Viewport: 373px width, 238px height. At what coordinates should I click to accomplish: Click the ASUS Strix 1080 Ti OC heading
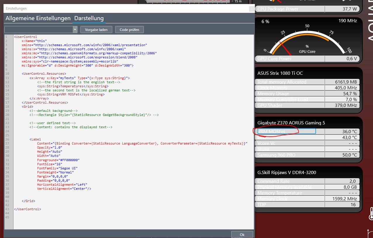tap(280, 73)
